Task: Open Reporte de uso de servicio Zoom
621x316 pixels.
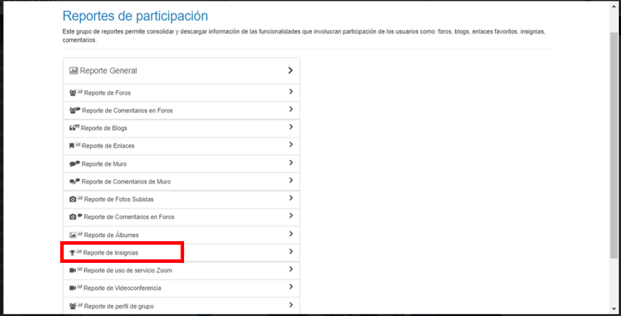Action: click(x=181, y=271)
